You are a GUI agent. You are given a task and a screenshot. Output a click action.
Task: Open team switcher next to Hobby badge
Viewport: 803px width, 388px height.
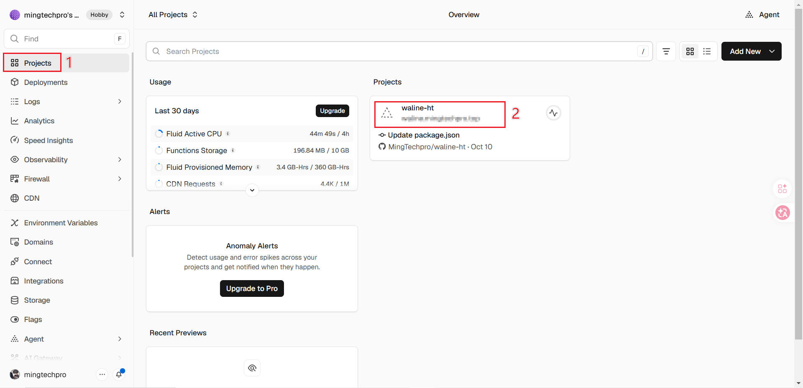(122, 15)
